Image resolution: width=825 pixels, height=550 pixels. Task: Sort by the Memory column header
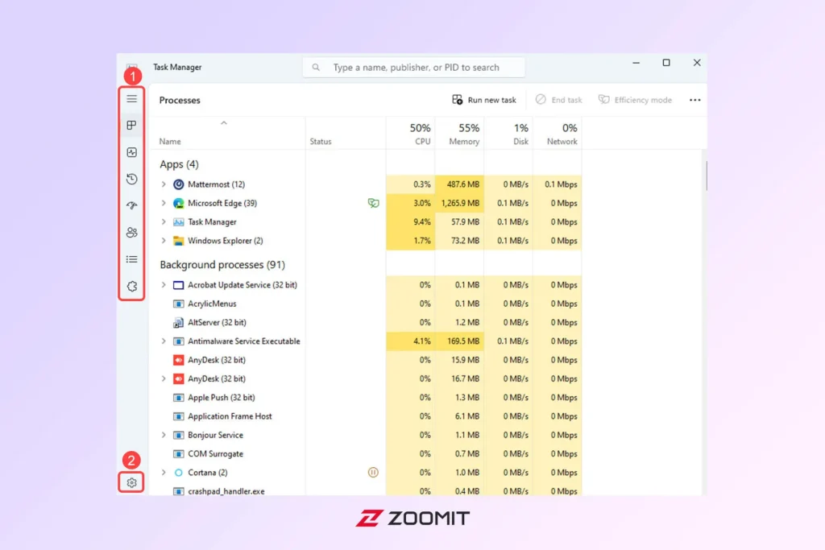point(459,134)
